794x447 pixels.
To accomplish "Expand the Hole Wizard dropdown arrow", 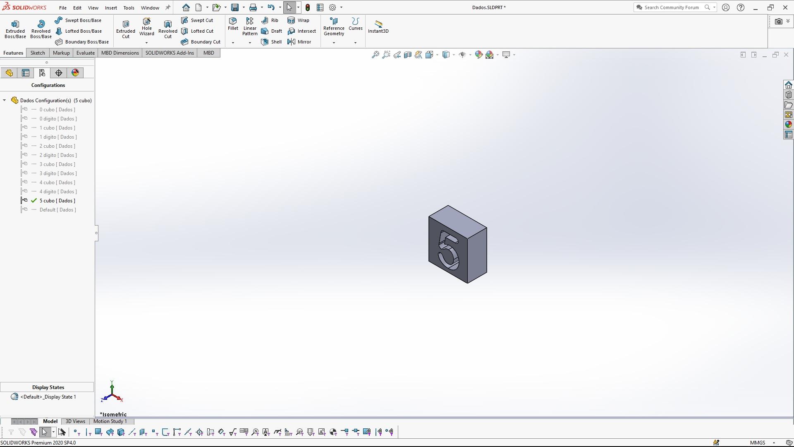I will pos(146,43).
